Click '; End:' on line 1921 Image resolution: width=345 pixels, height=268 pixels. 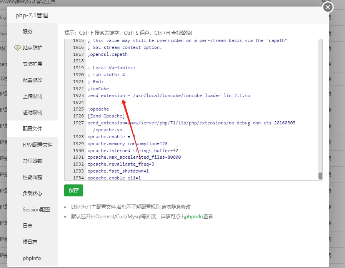[x=95, y=82]
